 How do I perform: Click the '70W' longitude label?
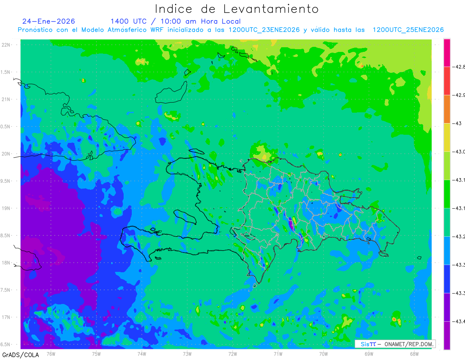323,354
